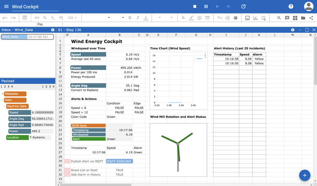Collapse the Machine Data tree node
Image resolution: width=317 pixels, height=186 pixels.
[x=5, y=106]
